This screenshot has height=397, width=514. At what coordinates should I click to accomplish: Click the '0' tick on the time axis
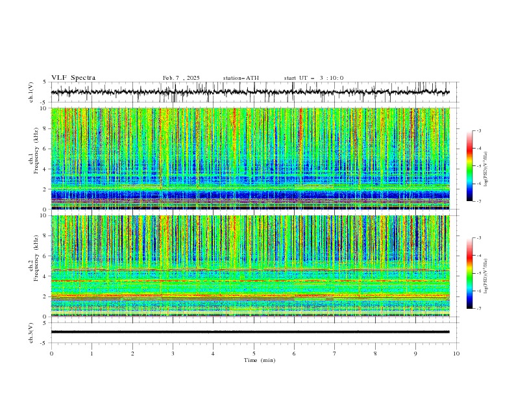click(x=51, y=354)
